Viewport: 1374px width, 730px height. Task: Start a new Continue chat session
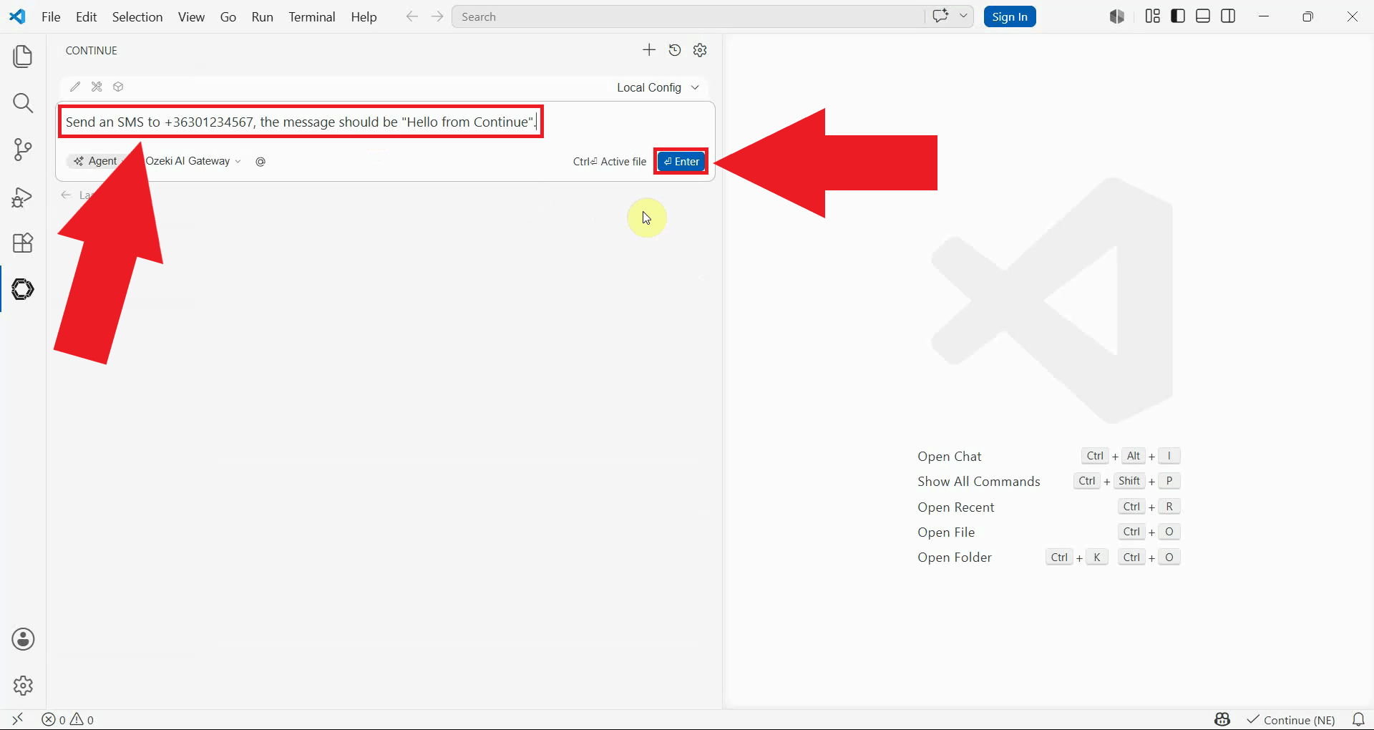[x=649, y=50]
